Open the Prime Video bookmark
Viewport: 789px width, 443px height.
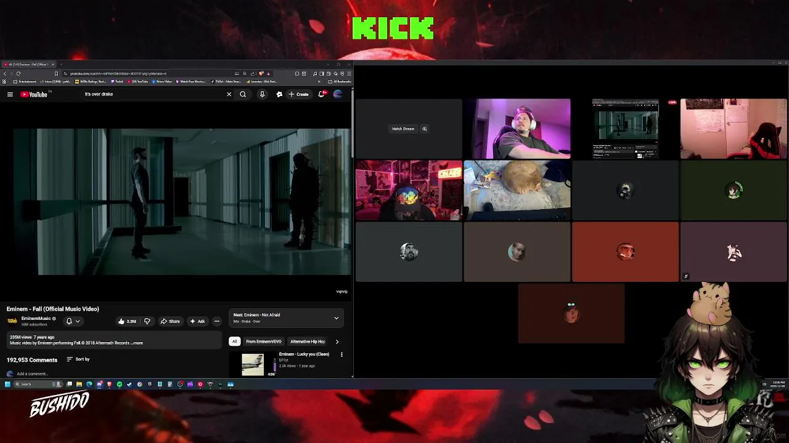coord(162,81)
